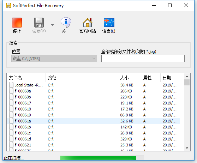This screenshot has width=197, height=163.
Task: Select the Local State~R... file row
Action: point(94,85)
